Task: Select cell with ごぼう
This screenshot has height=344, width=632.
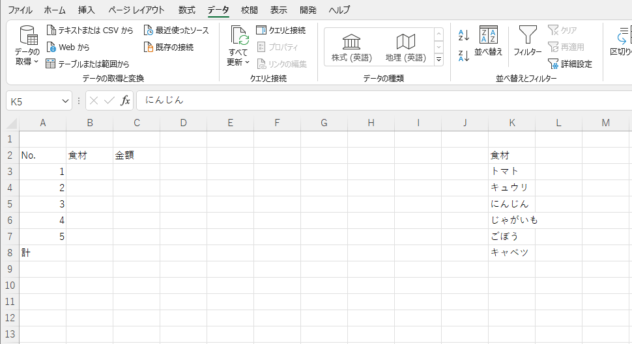Action: [x=512, y=237]
